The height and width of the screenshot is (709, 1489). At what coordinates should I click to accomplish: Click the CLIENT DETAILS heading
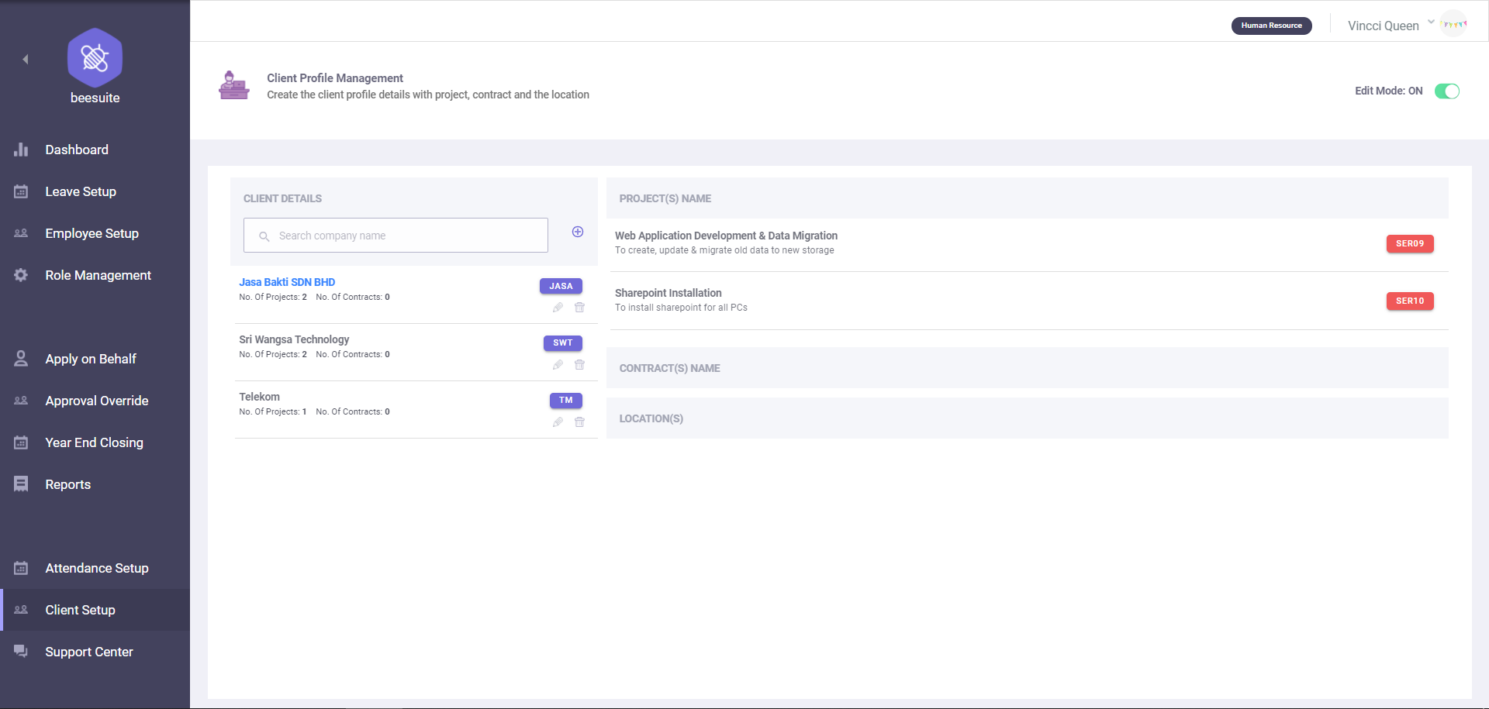[282, 198]
